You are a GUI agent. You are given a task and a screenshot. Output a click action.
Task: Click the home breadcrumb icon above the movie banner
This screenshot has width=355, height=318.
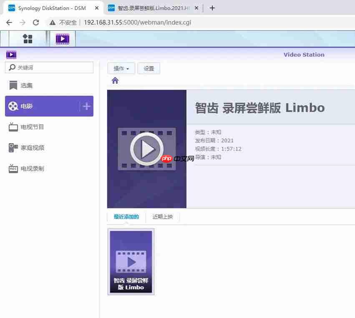tap(115, 80)
